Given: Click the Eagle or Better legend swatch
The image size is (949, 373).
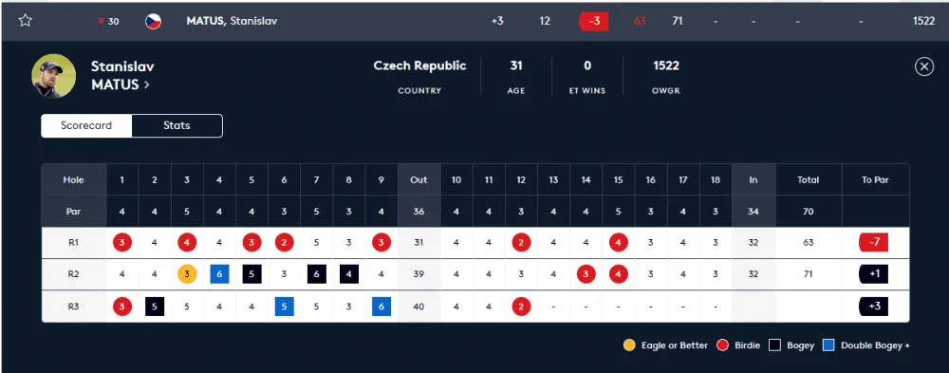Looking at the screenshot, I should 629,345.
